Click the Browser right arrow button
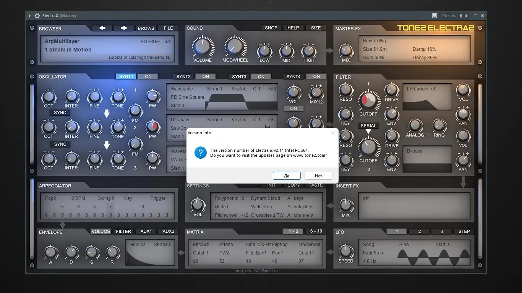 click(124, 28)
